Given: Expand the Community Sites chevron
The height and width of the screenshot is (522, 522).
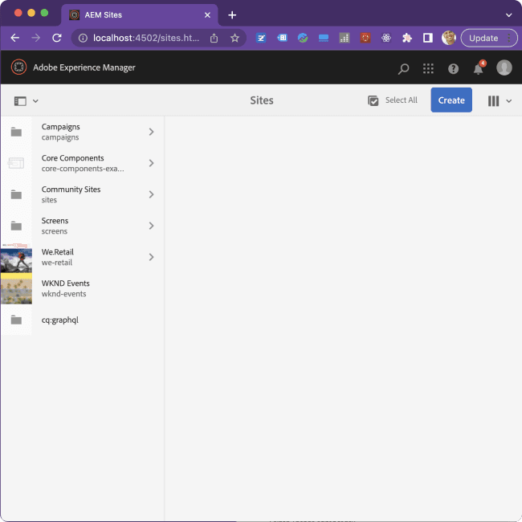Looking at the screenshot, I should coord(151,194).
